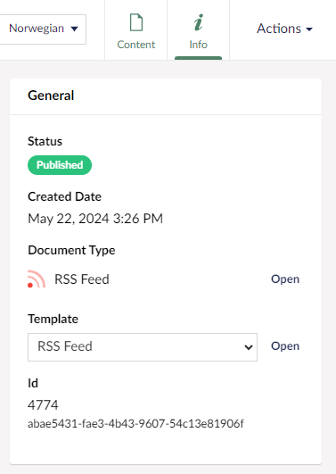Click the Document Type label
This screenshot has height=474, width=336.
pyautogui.click(x=71, y=250)
